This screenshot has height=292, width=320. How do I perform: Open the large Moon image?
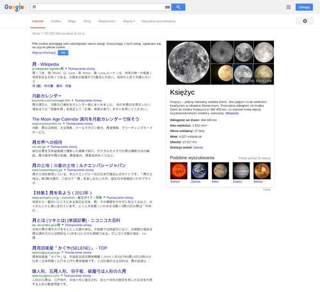pos(188,63)
